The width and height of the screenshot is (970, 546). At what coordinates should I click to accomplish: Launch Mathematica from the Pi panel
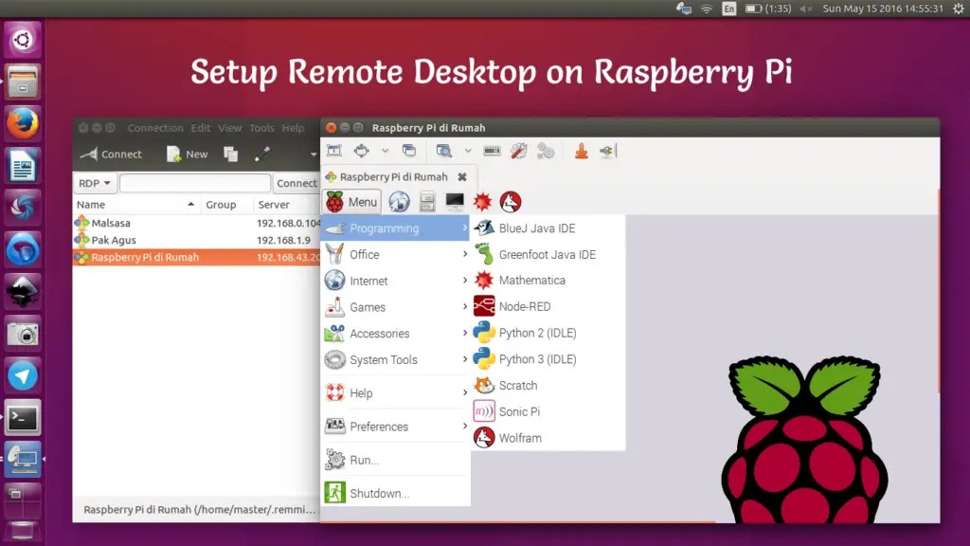481,200
